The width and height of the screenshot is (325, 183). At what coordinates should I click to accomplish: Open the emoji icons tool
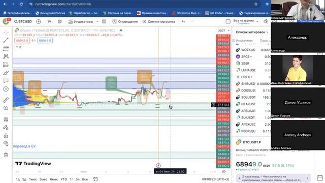click(6, 89)
